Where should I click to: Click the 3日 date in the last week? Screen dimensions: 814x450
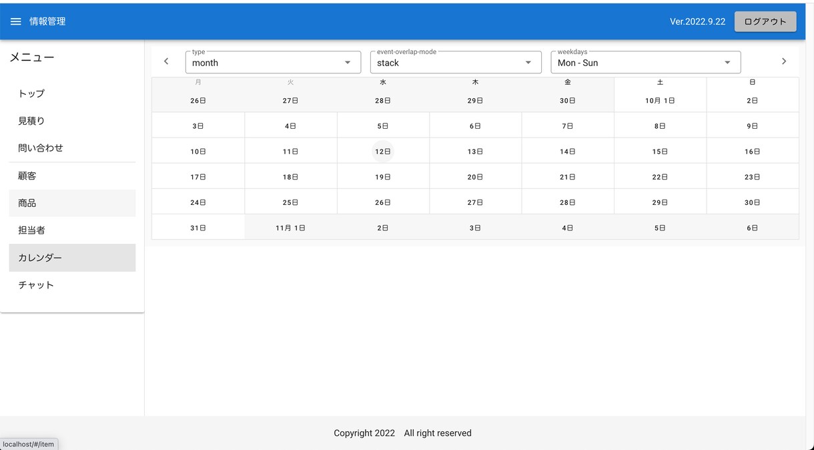475,228
